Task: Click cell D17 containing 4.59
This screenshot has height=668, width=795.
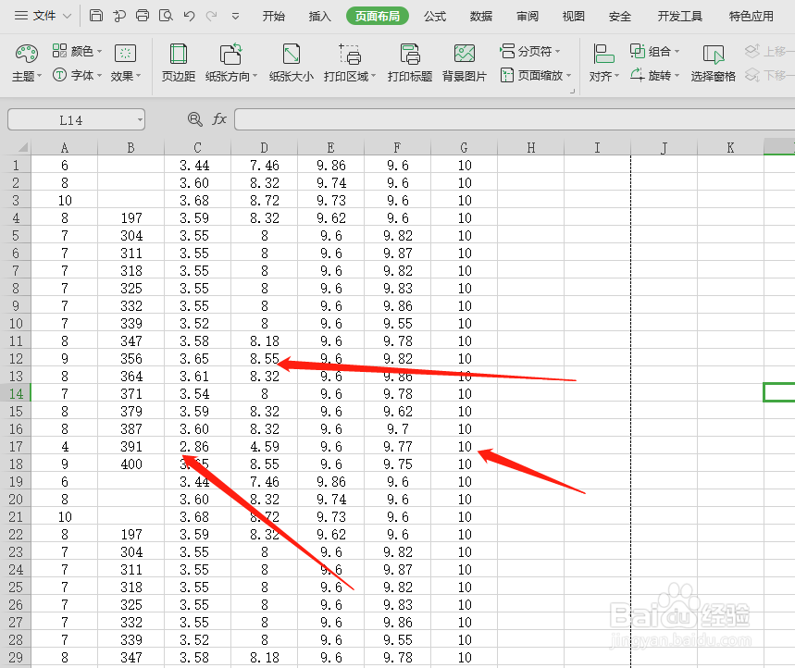Action: pos(264,447)
